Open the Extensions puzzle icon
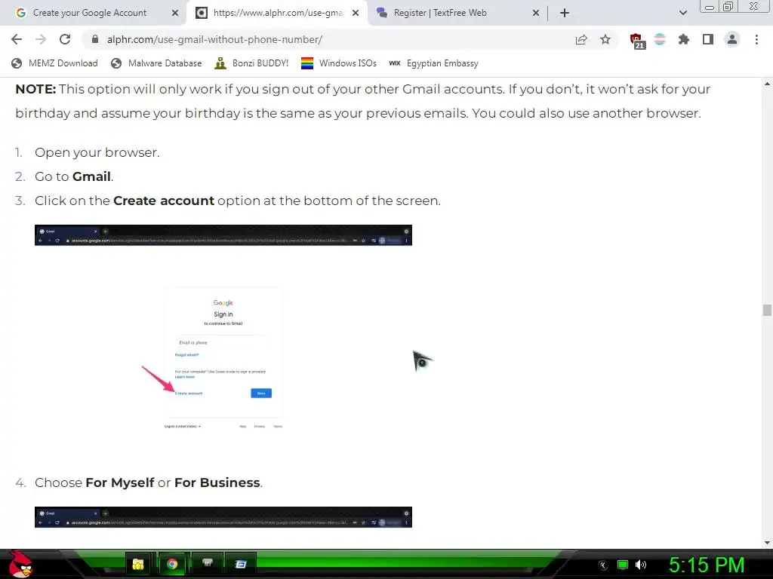773x579 pixels. point(684,39)
